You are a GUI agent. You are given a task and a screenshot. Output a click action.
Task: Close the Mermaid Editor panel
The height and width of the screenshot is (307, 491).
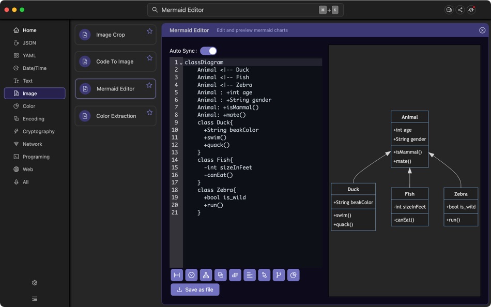pos(482,30)
